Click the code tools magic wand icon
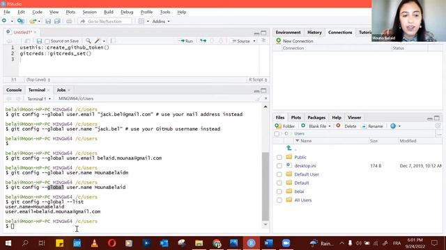The height and width of the screenshot is (250, 446). (98, 41)
